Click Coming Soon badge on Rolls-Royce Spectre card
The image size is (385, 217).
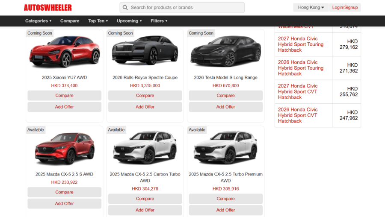click(x=120, y=33)
